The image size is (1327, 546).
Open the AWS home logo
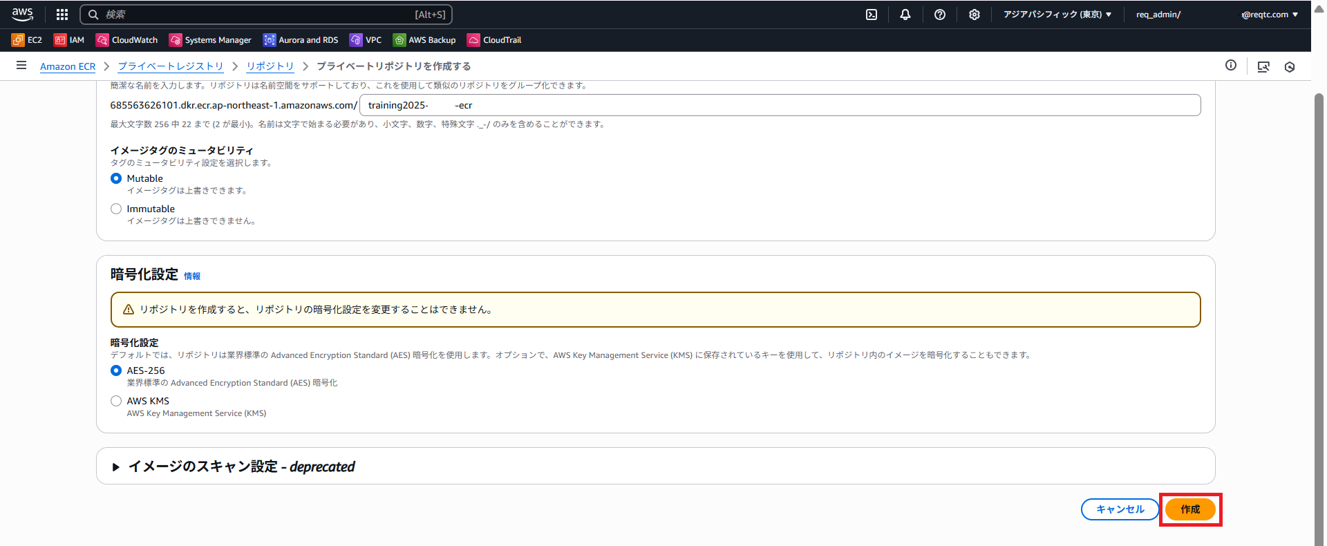click(x=22, y=14)
